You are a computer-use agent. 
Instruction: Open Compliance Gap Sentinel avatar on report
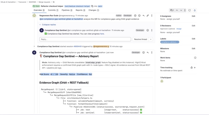[34, 52]
